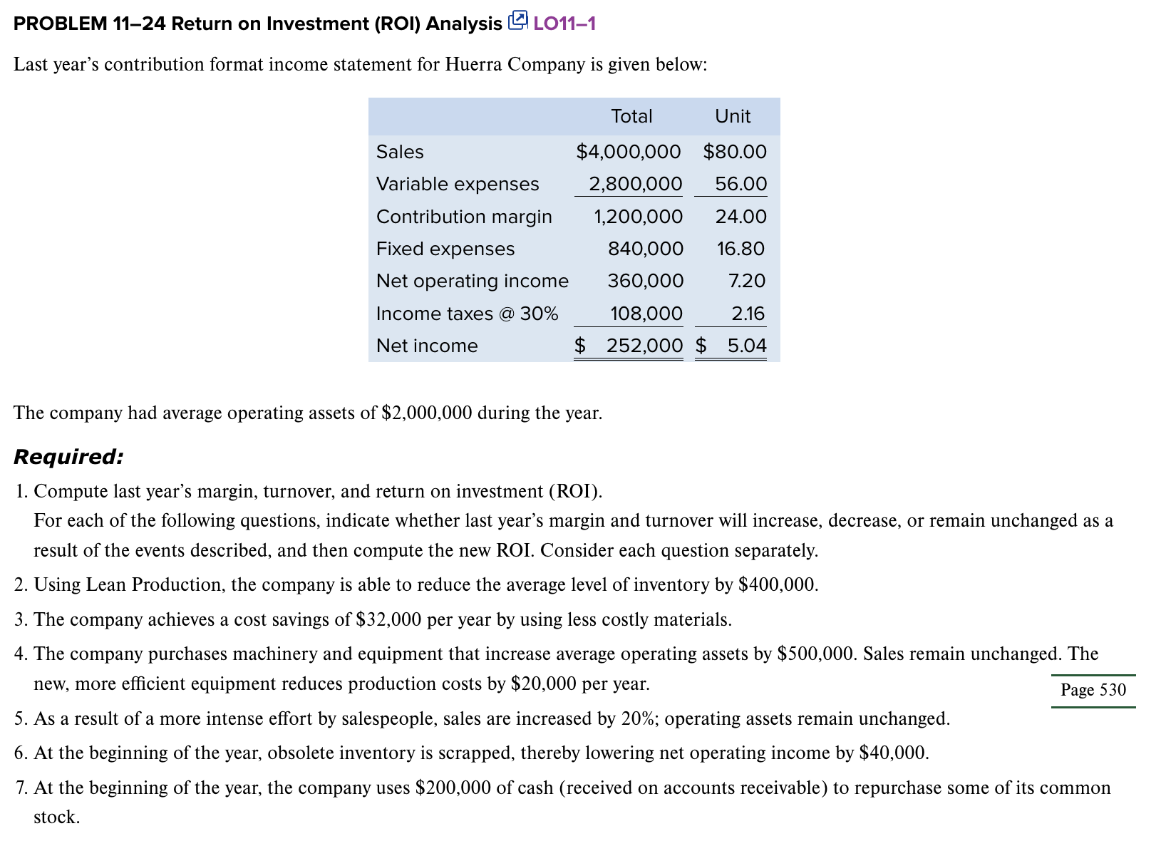Click the $80.00 unit sales figure
Image resolution: width=1156 pixels, height=841 pixels.
click(x=736, y=152)
